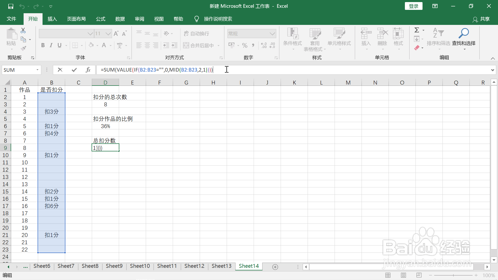Switch to the 插入 ribbon tab
Viewport: 498px width, 280px height.
(x=52, y=19)
